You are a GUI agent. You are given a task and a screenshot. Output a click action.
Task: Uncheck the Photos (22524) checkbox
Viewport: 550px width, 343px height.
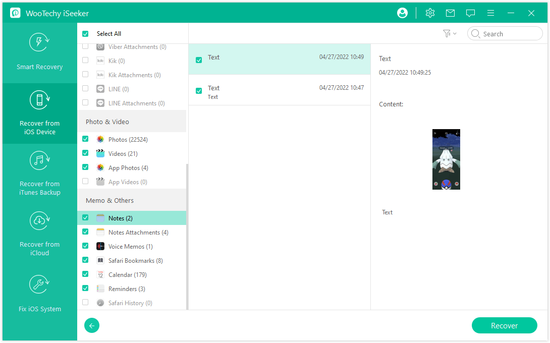point(85,139)
